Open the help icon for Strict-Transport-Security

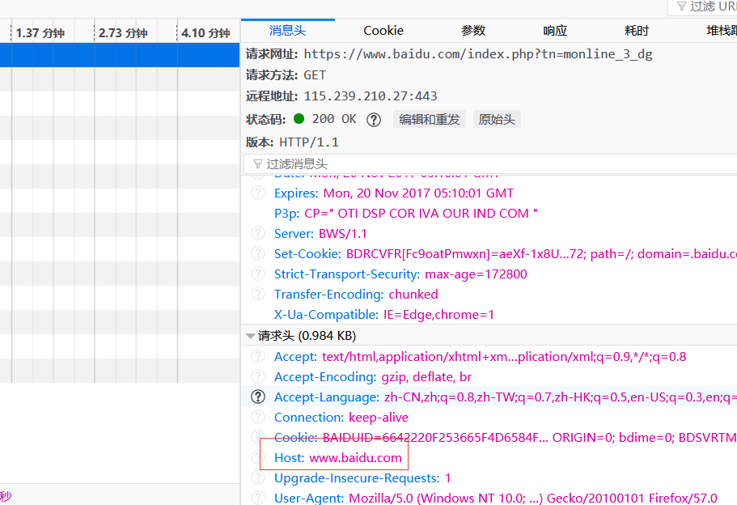point(258,274)
